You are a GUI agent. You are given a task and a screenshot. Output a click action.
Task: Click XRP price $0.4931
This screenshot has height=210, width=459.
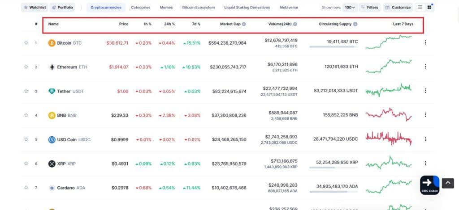point(120,164)
